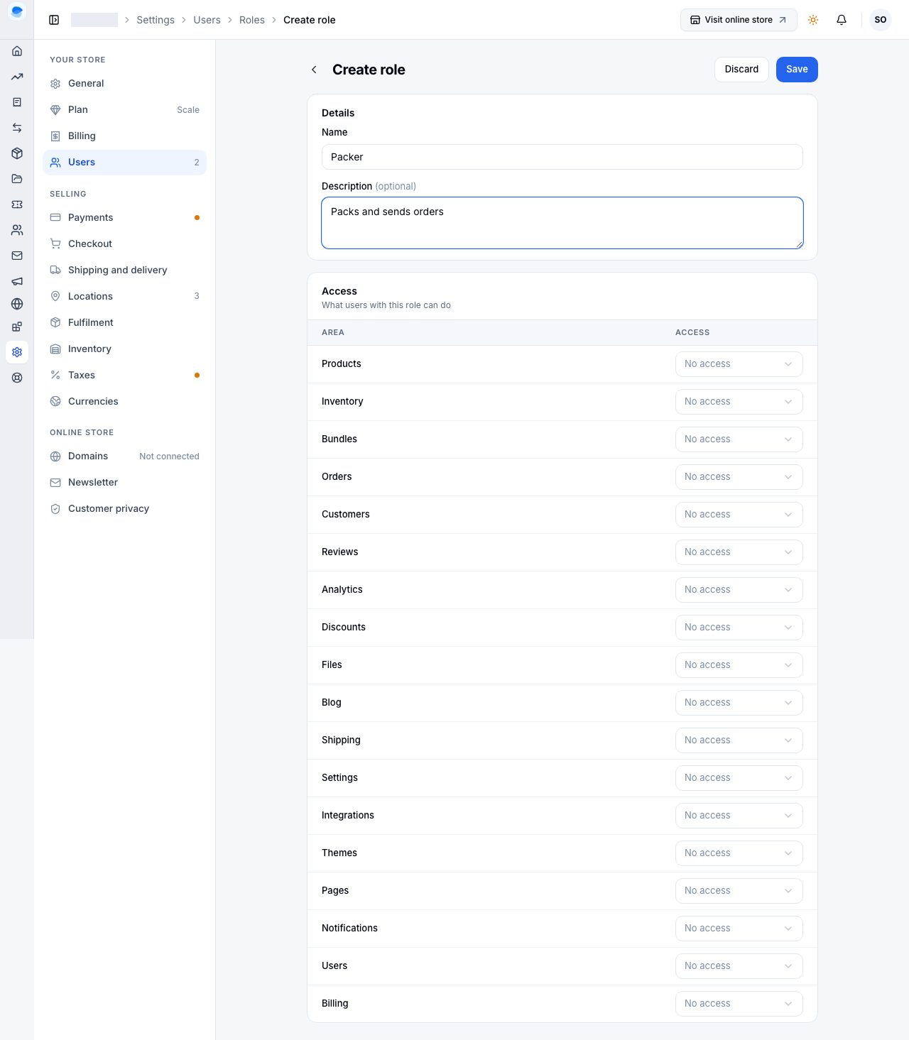Screen dimensions: 909x1040
Task: Click the envelope icon in left rail
Action: (x=17, y=256)
